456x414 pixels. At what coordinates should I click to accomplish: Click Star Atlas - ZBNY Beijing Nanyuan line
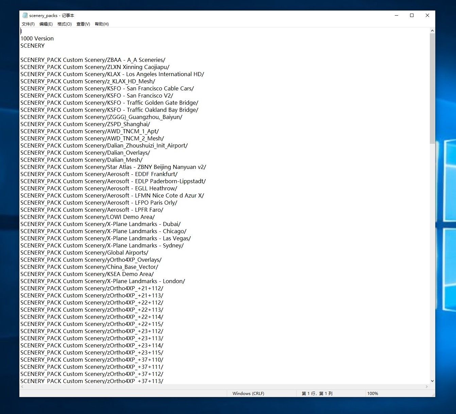coord(113,167)
